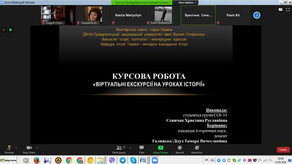The width and height of the screenshot is (292, 164).
Task: Click the green Share Screen icon
Action: click(161, 148)
